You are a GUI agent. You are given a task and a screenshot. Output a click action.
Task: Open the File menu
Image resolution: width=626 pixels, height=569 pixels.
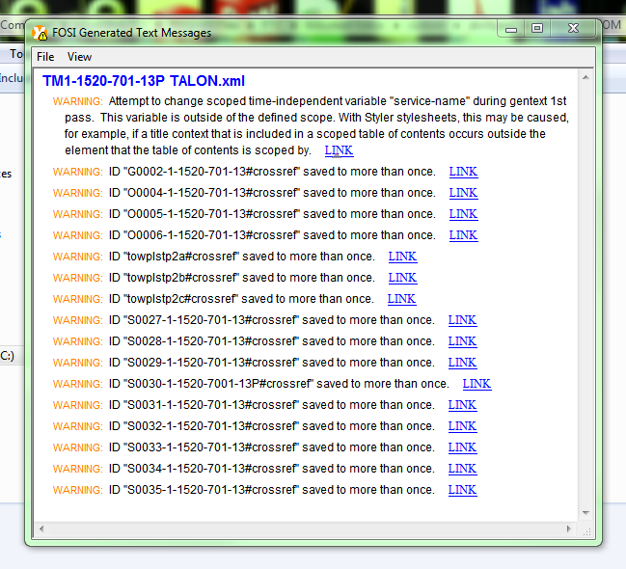click(x=45, y=57)
